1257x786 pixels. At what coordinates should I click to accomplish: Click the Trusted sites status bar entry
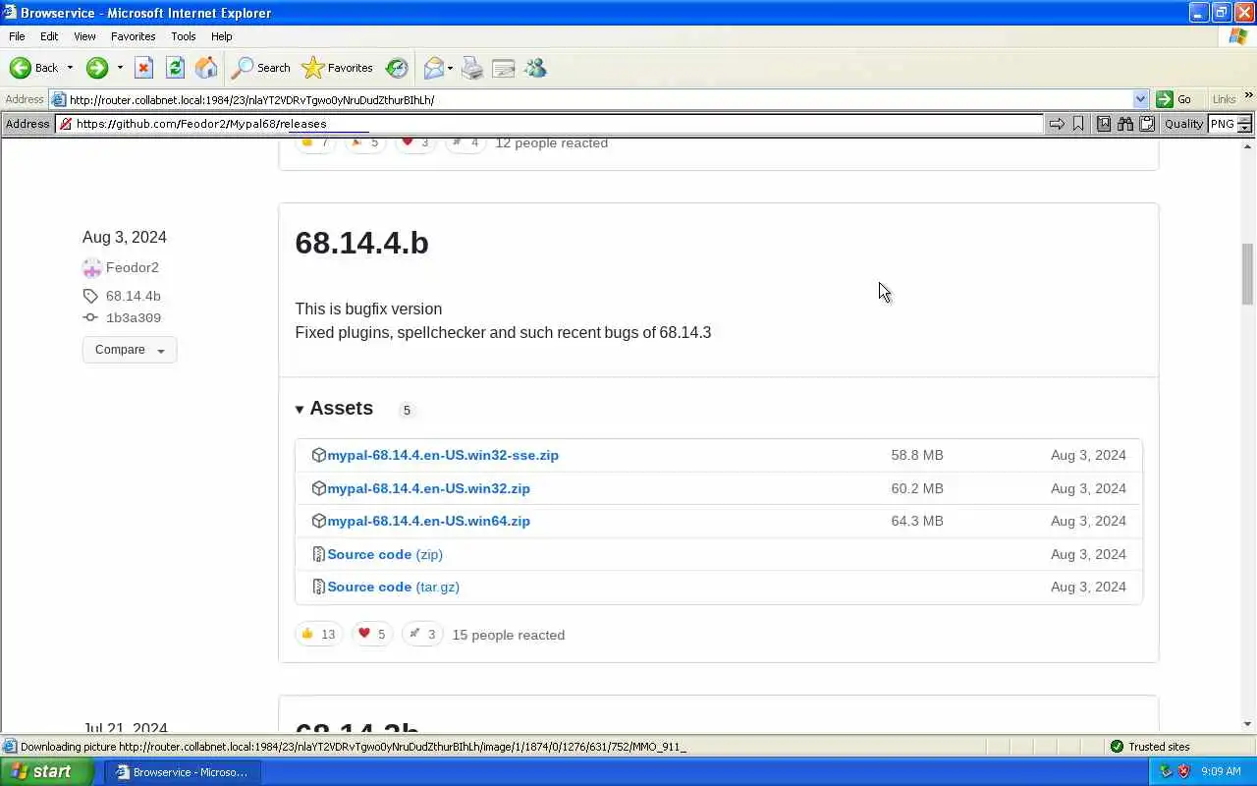(x=1150, y=747)
